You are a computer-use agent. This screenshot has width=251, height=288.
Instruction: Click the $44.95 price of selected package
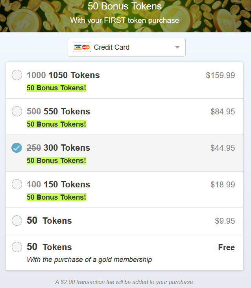[223, 148]
